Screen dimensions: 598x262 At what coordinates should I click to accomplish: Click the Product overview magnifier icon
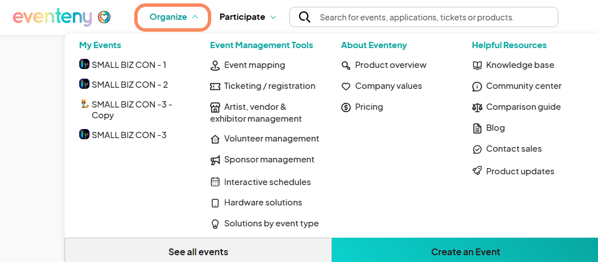pyautogui.click(x=345, y=66)
